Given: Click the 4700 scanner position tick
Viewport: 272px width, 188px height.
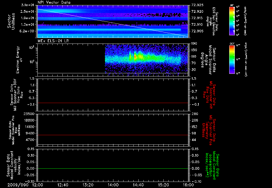Looking at the screenshot, I should pos(30,140).
